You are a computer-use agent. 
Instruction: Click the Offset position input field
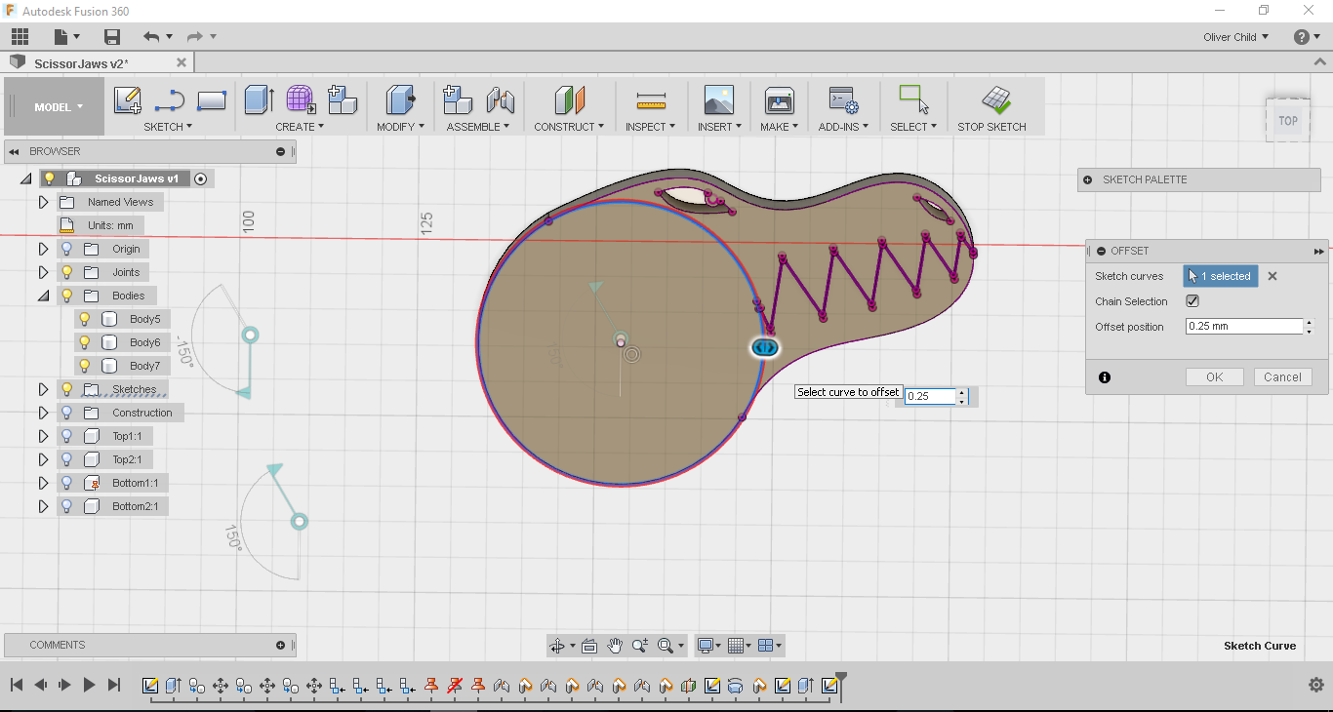1243,327
